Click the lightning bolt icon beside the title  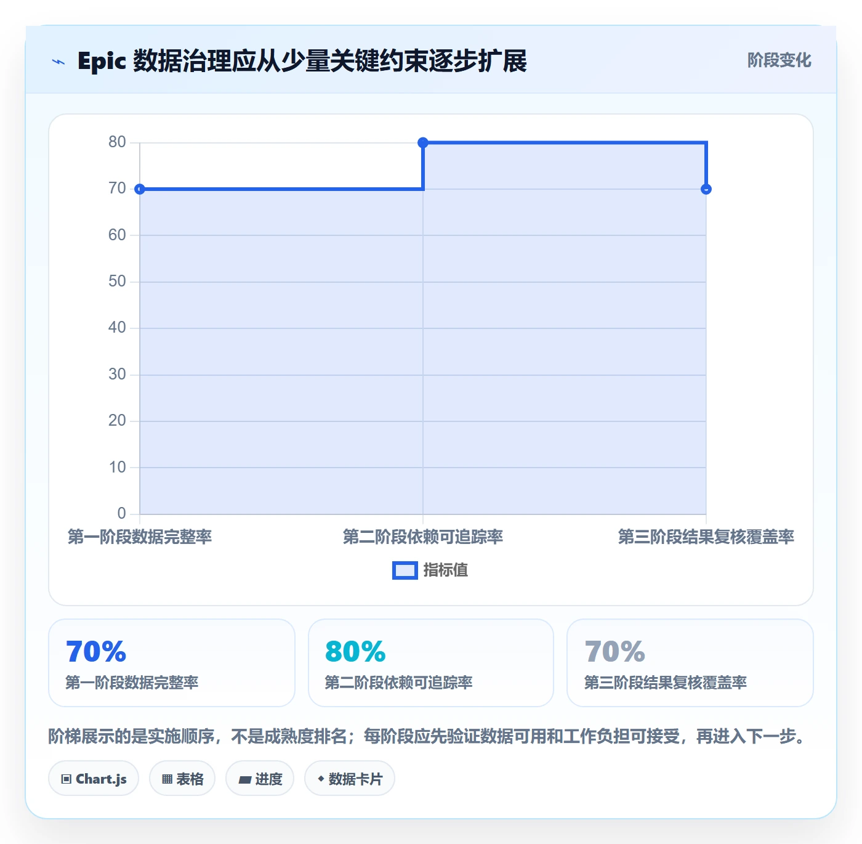[58, 62]
